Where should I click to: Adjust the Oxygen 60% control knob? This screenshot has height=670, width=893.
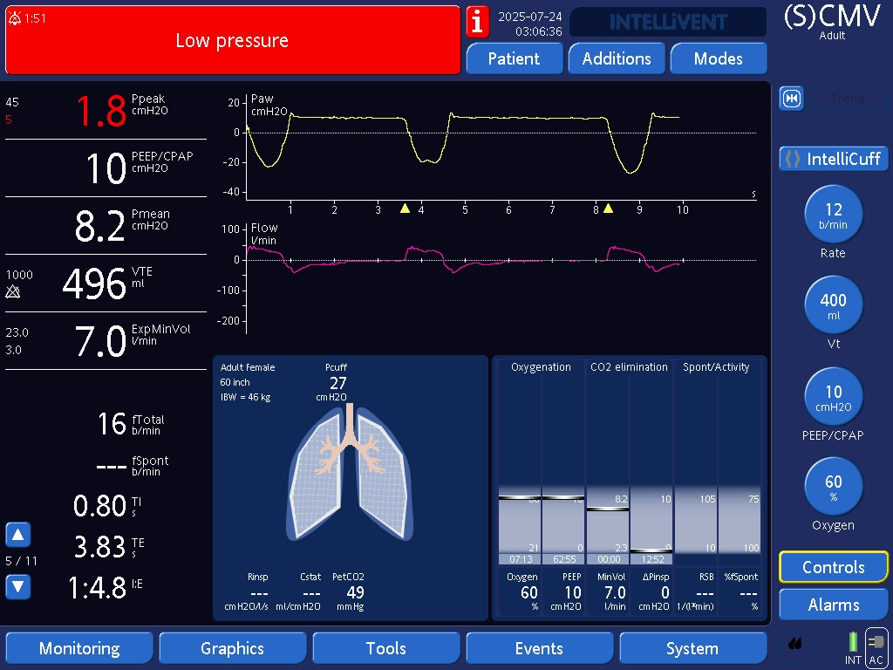point(833,486)
